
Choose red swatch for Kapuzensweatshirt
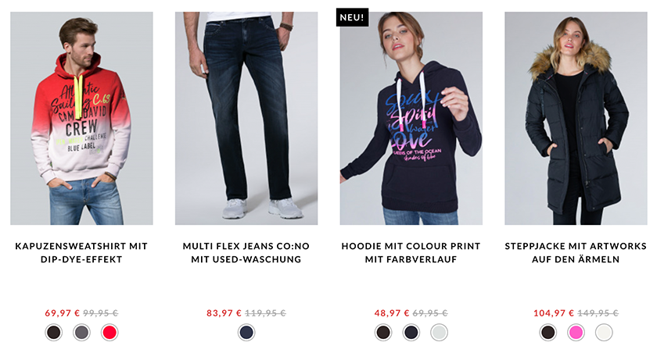click(x=109, y=333)
